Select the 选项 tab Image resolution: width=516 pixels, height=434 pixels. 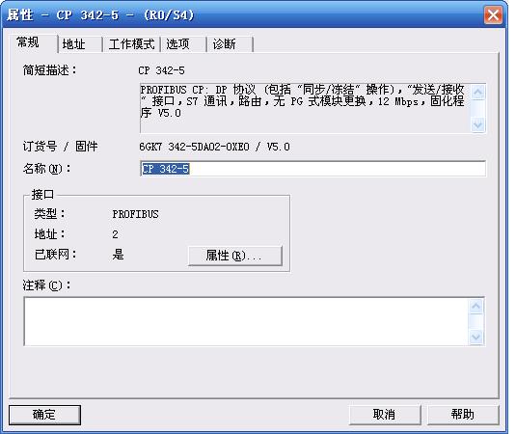click(x=183, y=44)
